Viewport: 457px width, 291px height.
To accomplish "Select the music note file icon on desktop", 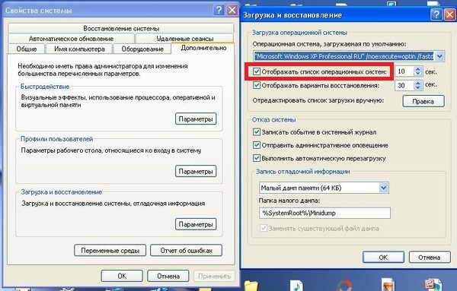I will [296, 286].
